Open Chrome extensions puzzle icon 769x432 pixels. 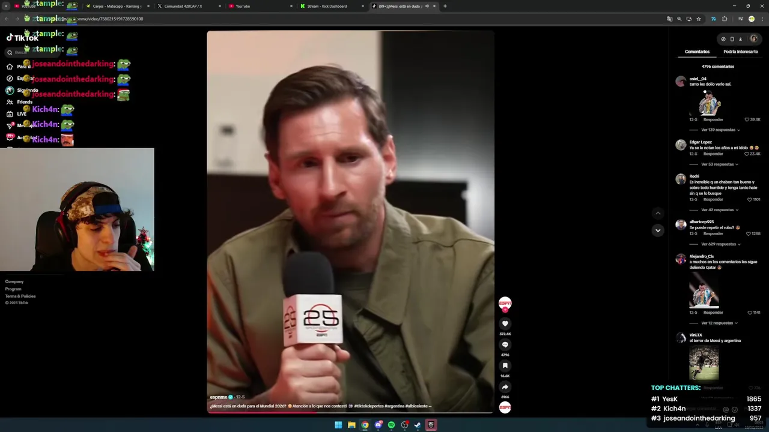[725, 19]
